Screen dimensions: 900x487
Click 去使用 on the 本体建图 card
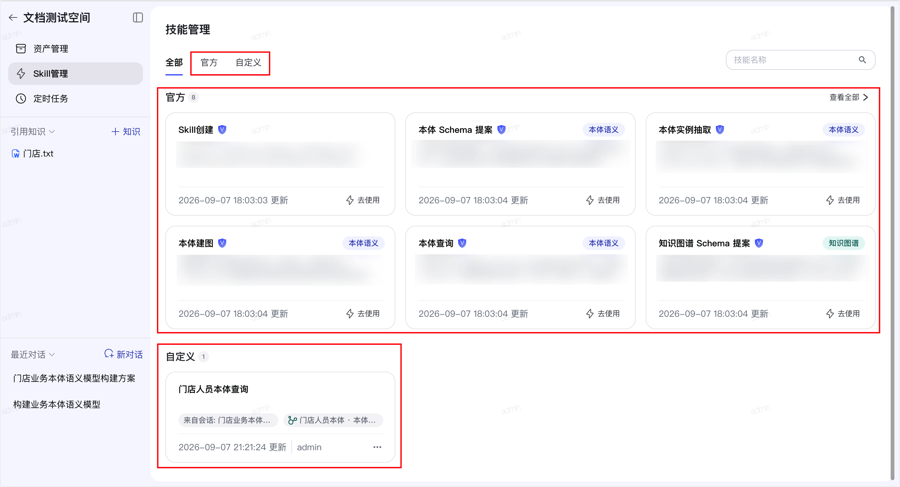tap(363, 314)
